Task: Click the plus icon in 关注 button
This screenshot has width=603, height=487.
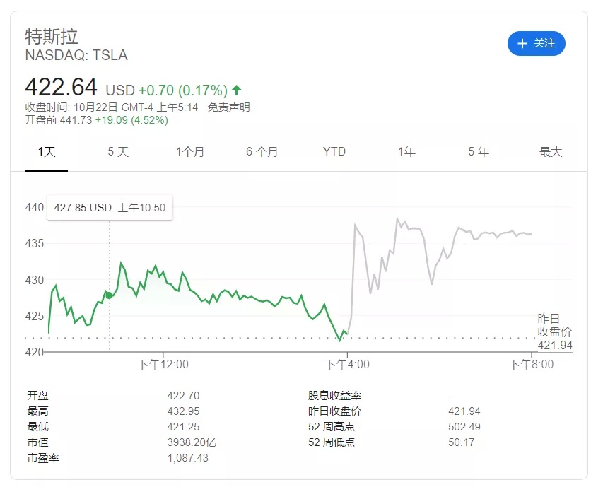Action: tap(522, 43)
